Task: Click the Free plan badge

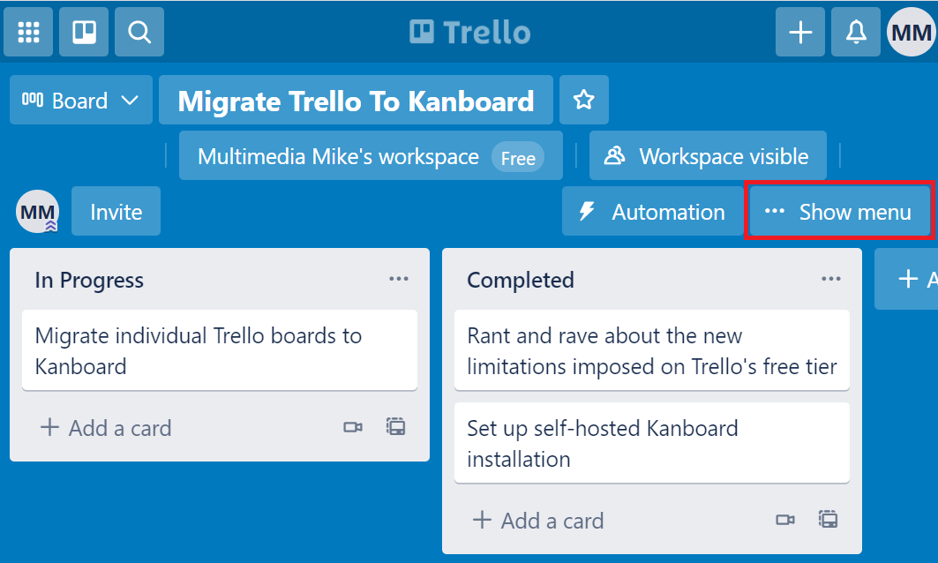Action: point(518,157)
